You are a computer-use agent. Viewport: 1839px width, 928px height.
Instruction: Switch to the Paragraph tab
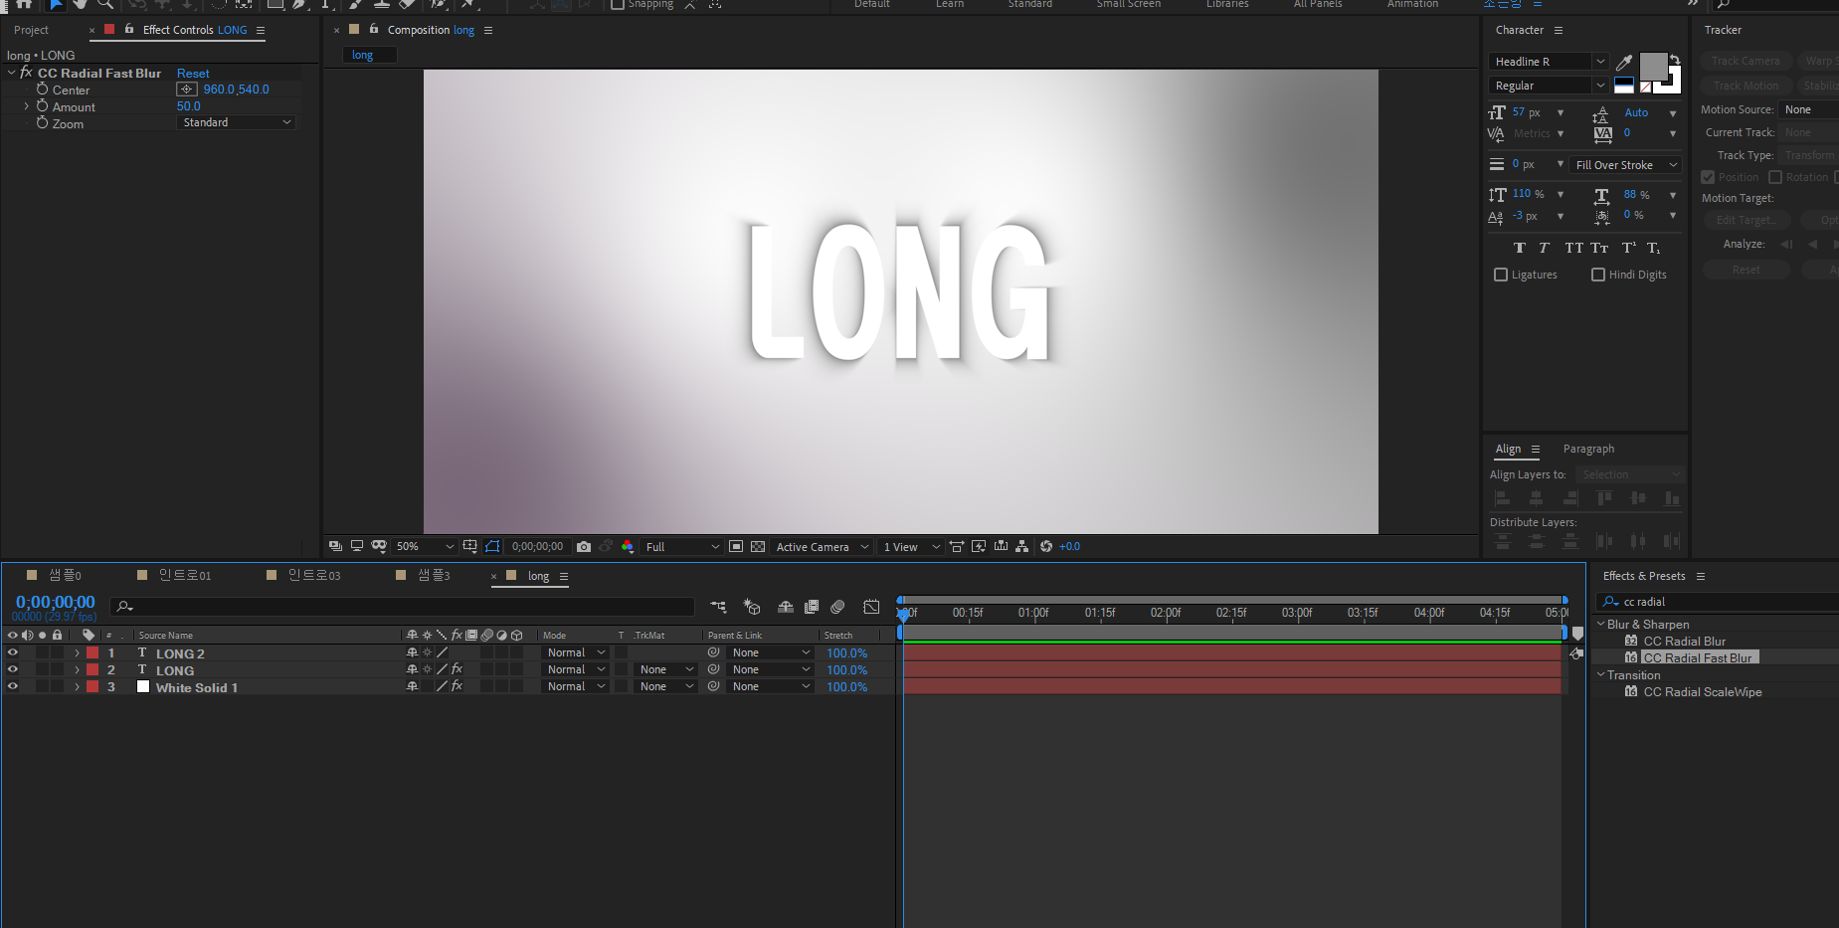[x=1588, y=449]
